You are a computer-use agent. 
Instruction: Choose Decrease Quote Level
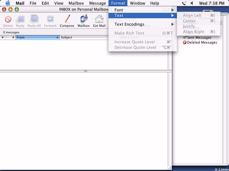[x=143, y=47]
